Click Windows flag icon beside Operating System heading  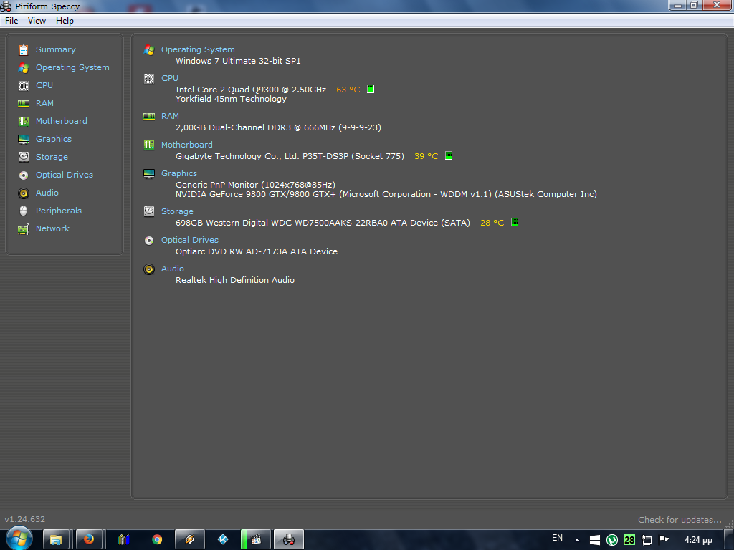point(149,50)
